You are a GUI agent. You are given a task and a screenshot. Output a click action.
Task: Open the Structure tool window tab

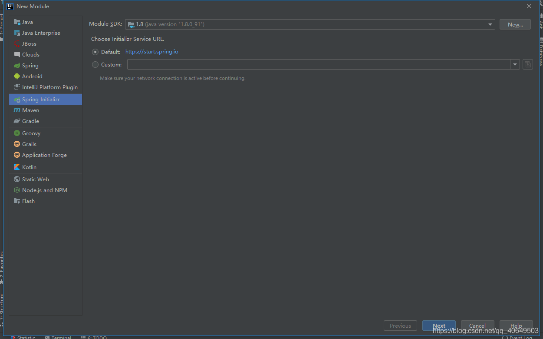click(x=2, y=309)
